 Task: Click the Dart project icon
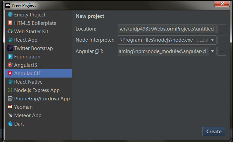tap(10, 124)
